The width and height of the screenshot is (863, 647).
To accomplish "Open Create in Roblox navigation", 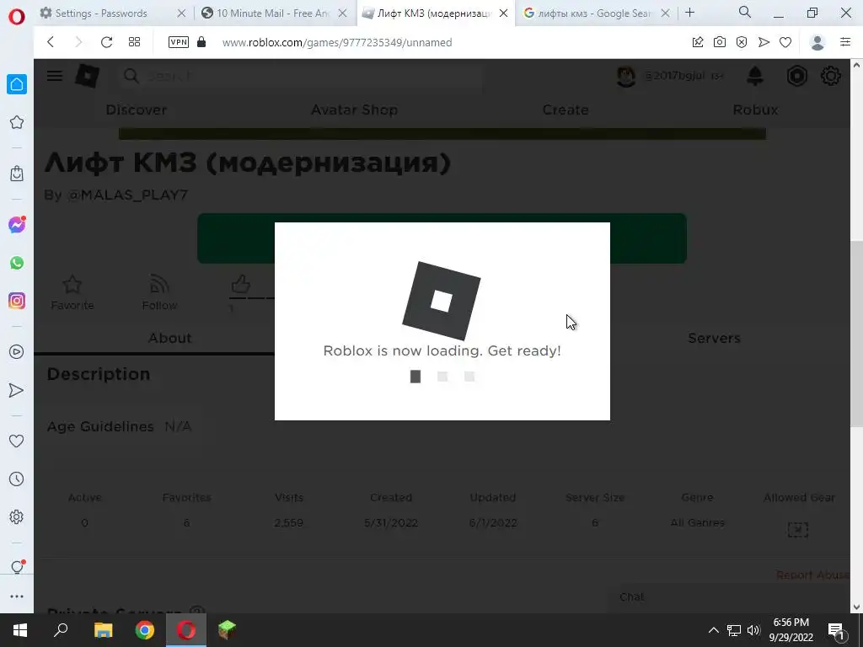I will click(566, 110).
